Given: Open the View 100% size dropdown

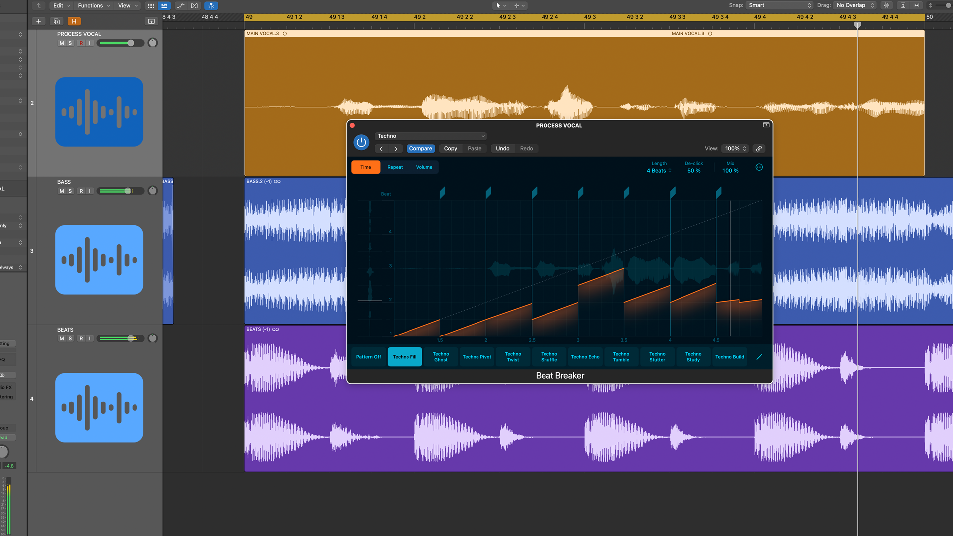Looking at the screenshot, I should pyautogui.click(x=735, y=149).
